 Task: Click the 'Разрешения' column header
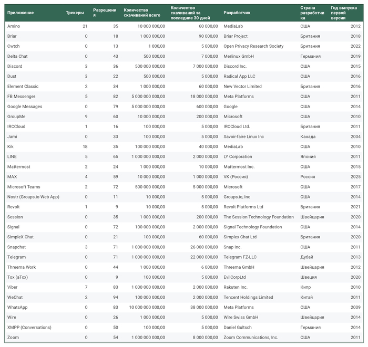(105, 13)
